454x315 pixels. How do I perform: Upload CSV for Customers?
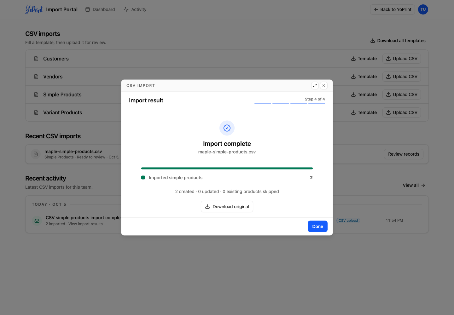click(402, 59)
